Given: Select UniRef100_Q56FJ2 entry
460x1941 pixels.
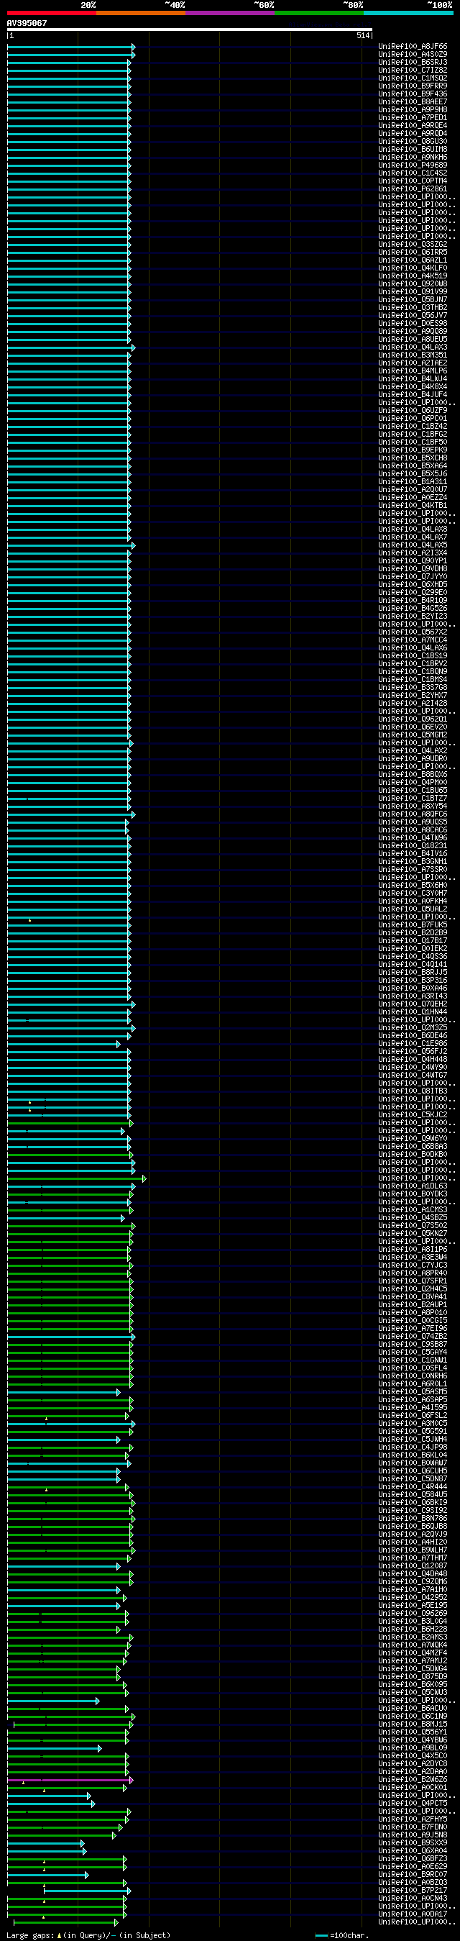Looking at the screenshot, I should [413, 1051].
